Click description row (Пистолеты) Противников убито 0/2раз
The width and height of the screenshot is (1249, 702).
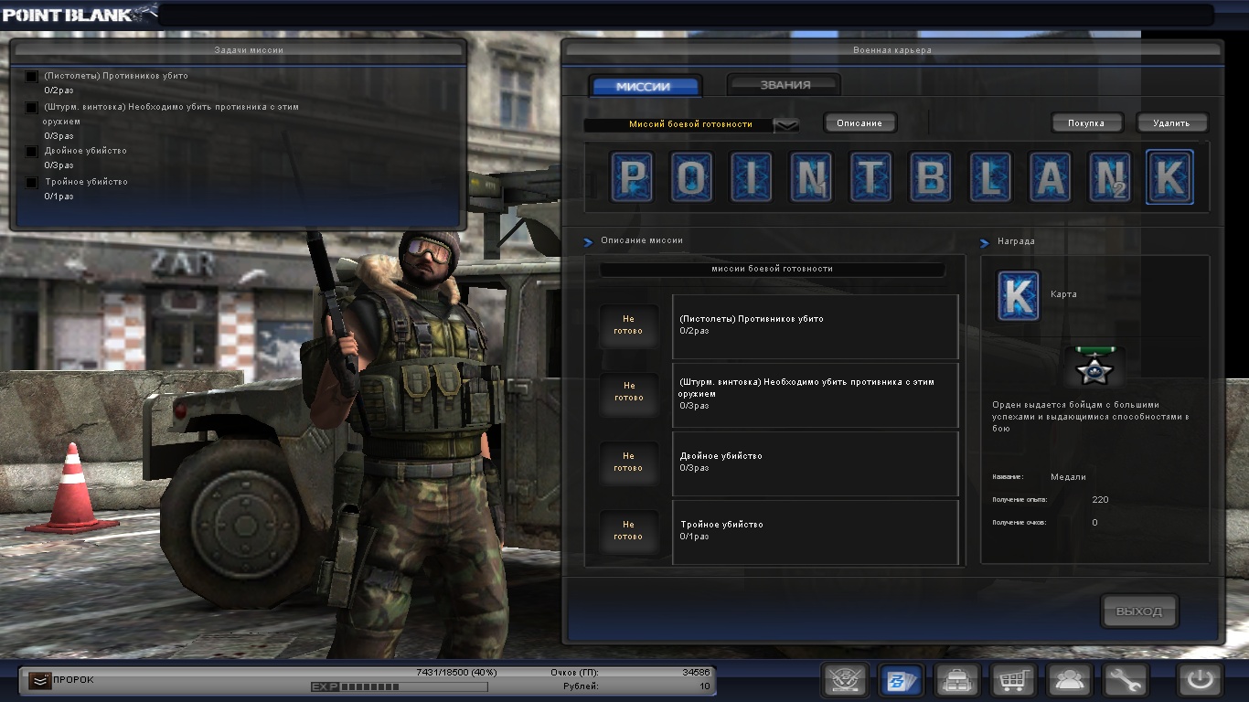click(x=816, y=326)
